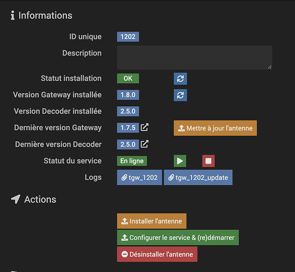Start the service with the green play button
295x272 pixels.
[180, 161]
